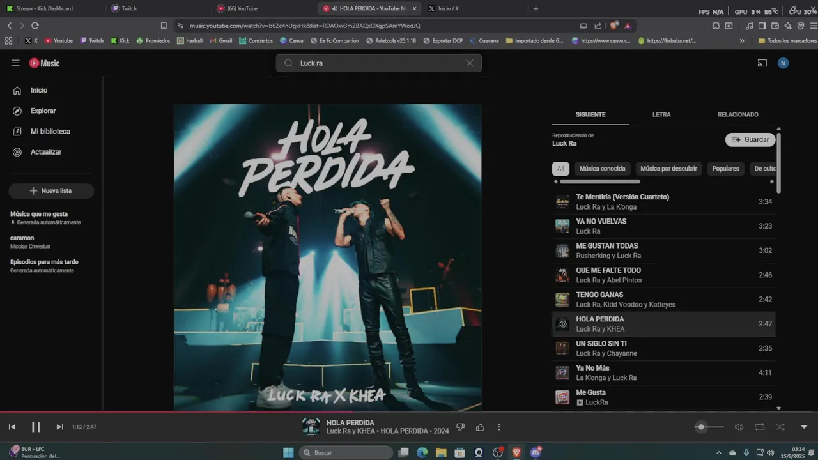The image size is (818, 460).
Task: Click the Brave Shields lion icon
Action: (614, 26)
